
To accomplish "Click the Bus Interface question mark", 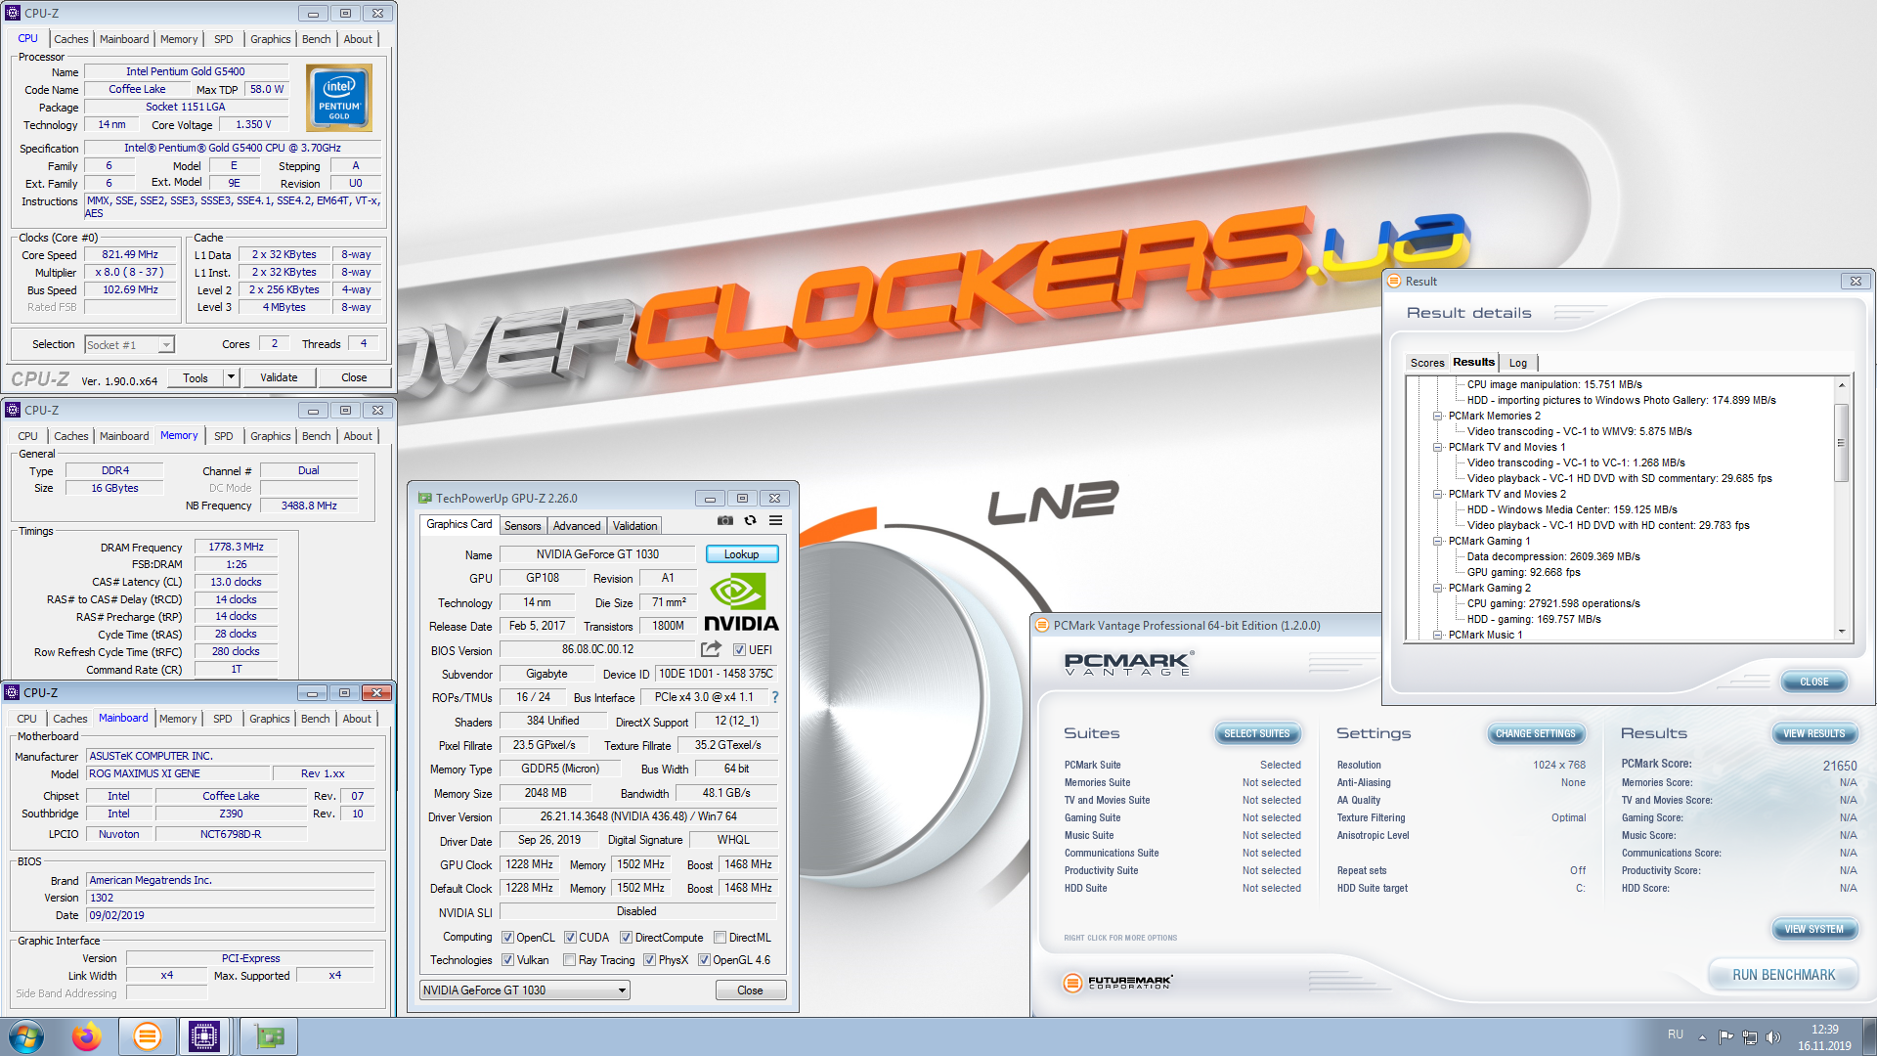I will pyautogui.click(x=775, y=697).
